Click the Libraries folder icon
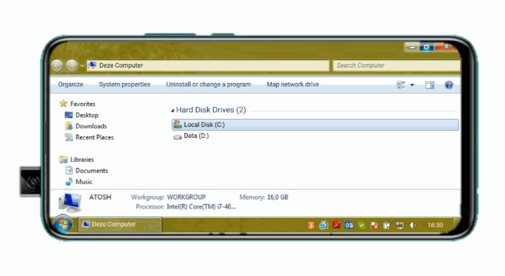Viewport: 505px width, 276px height. (63, 160)
